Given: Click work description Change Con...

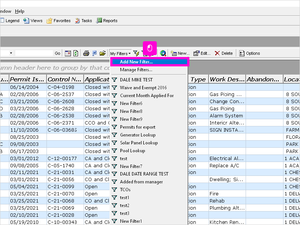Looking at the screenshot, I should pyautogui.click(x=227, y=101).
